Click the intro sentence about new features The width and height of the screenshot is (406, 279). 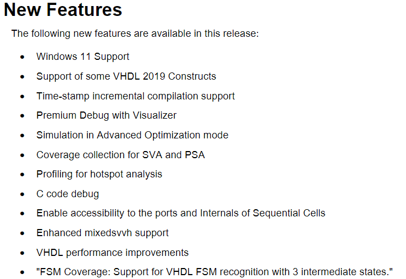coord(135,34)
